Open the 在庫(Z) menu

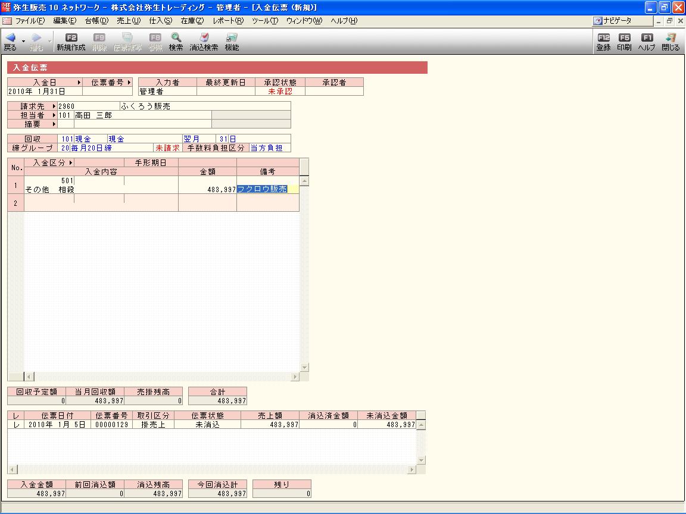tap(192, 21)
